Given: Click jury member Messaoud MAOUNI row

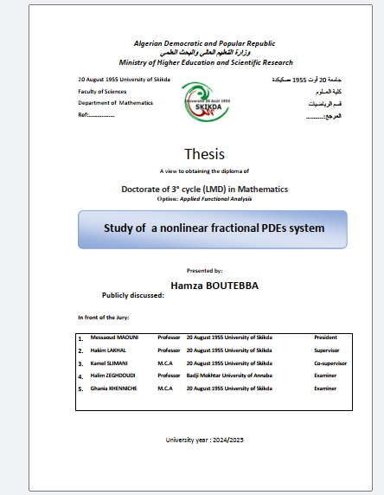Looking at the screenshot, I should tap(214, 337).
